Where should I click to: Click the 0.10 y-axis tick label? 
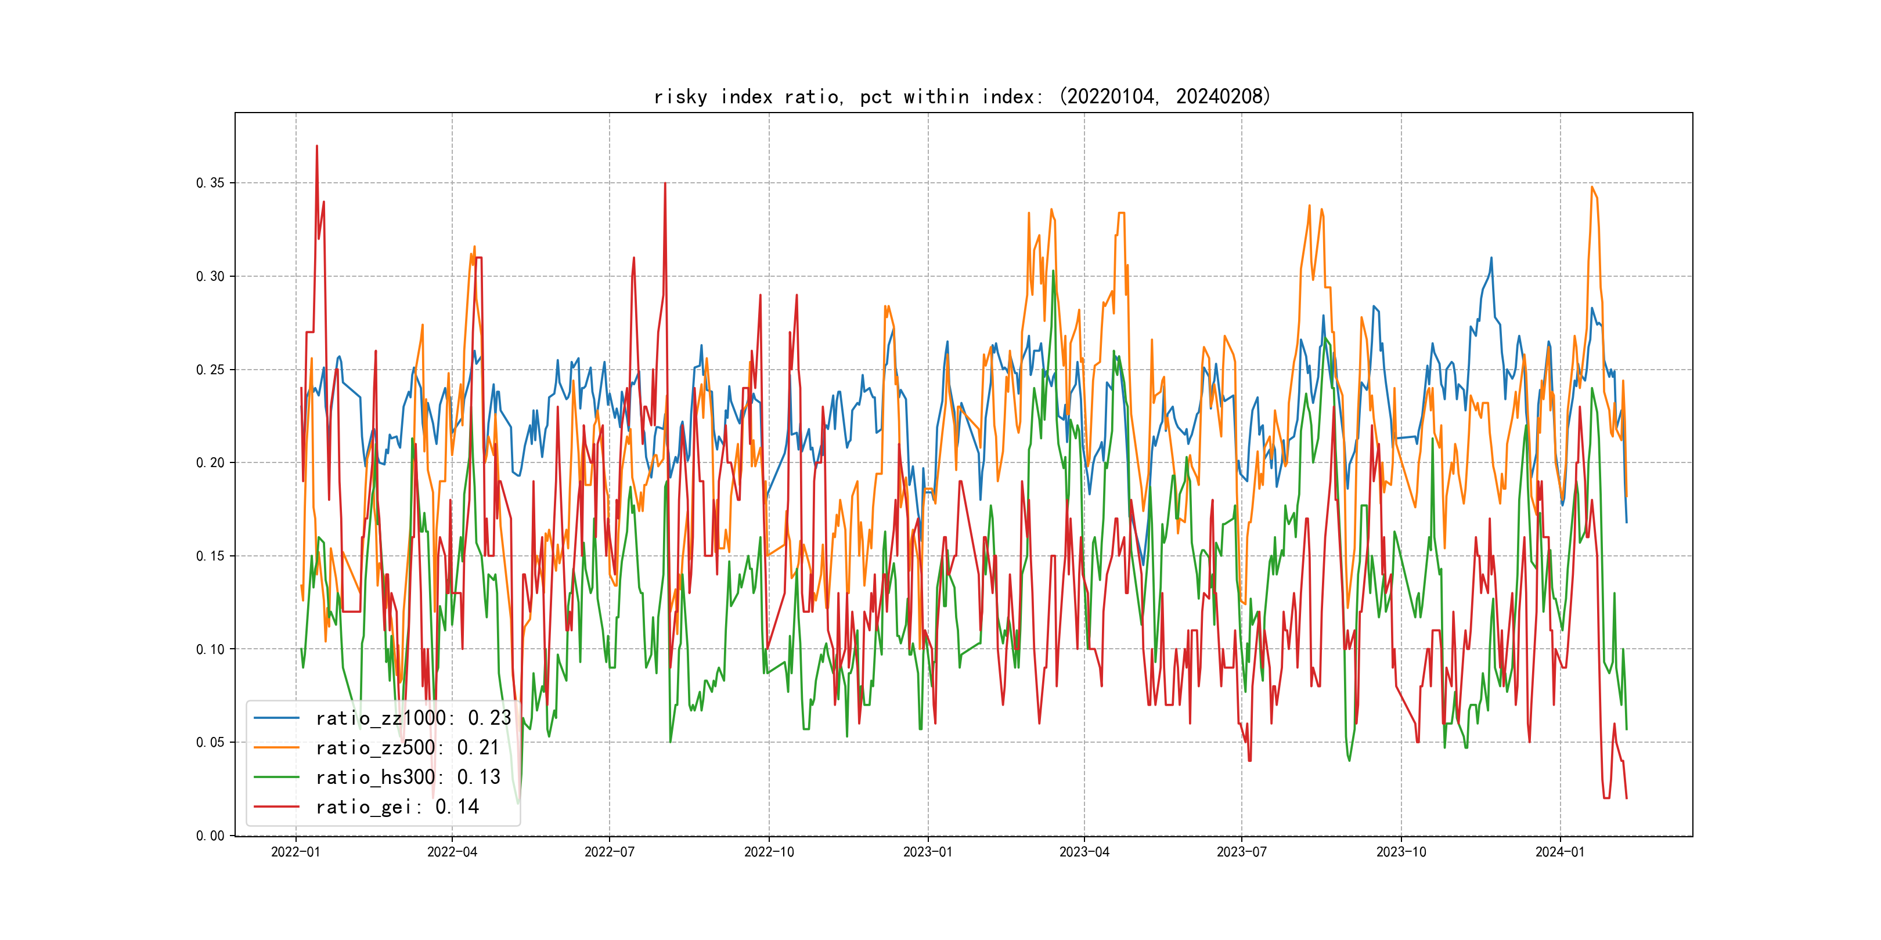pyautogui.click(x=210, y=649)
